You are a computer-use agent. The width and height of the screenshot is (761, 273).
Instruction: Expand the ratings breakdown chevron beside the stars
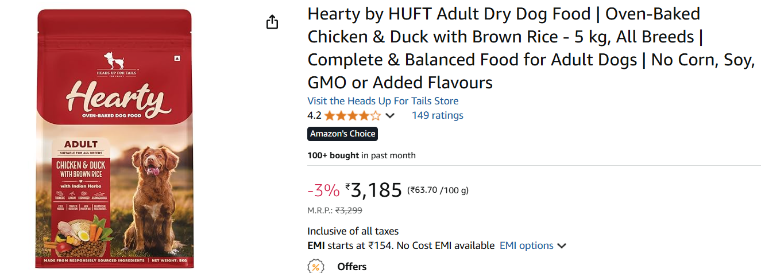click(x=390, y=116)
